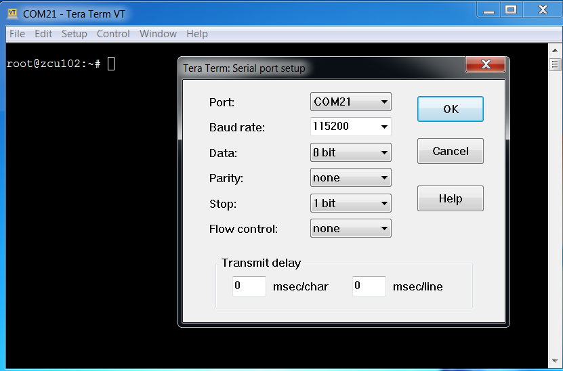The image size is (563, 371).
Task: Minimize the Tera Term window
Action: pyautogui.click(x=488, y=10)
